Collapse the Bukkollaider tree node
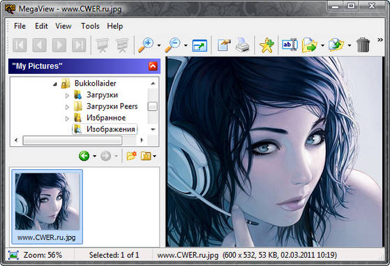The image size is (390, 266). pos(55,84)
